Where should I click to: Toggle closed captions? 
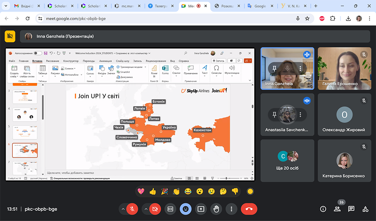tap(170, 209)
